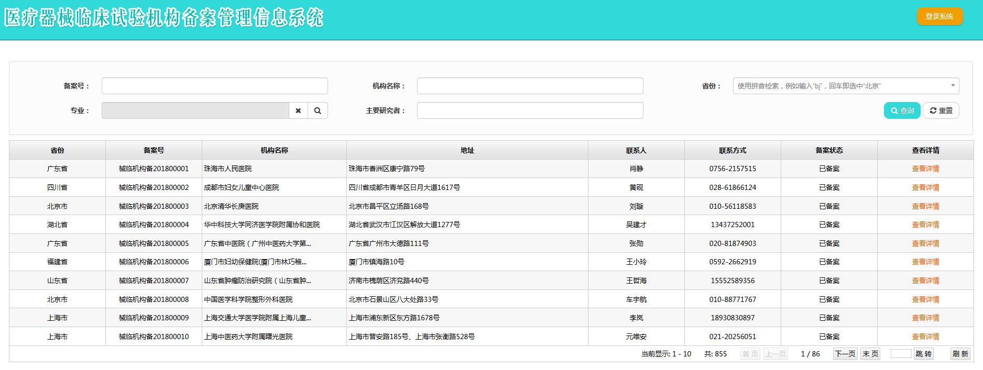
Task: Click the 跳转 page jump button
Action: (923, 354)
